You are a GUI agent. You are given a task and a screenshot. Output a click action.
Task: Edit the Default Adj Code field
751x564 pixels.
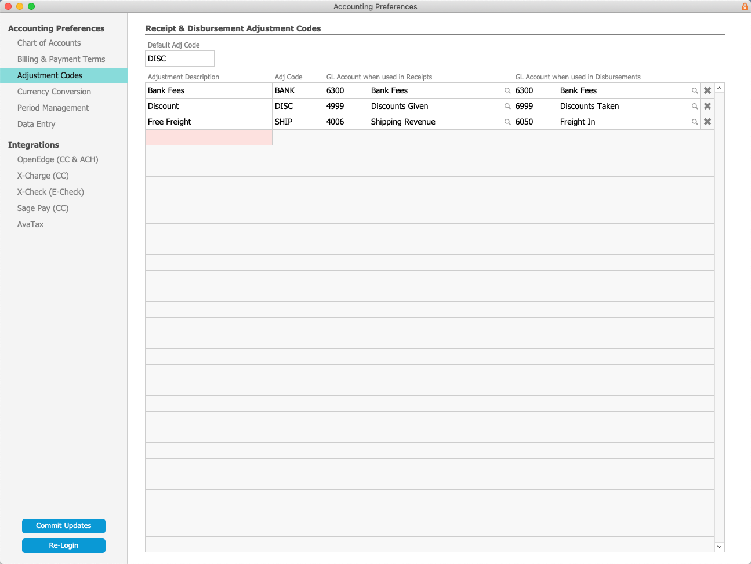click(x=180, y=59)
